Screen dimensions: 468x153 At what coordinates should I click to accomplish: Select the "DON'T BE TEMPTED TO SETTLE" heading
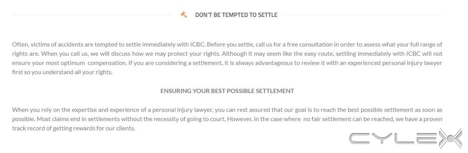pos(236,15)
